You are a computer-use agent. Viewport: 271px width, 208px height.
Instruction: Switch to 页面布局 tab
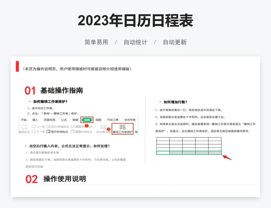[x=49, y=120]
